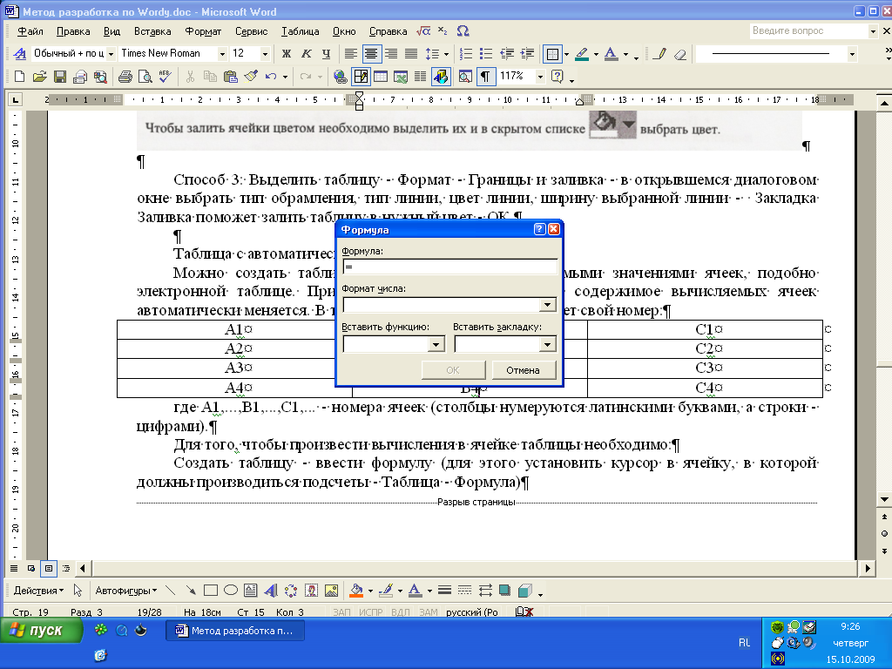Draw a Rectangle shape

click(211, 591)
